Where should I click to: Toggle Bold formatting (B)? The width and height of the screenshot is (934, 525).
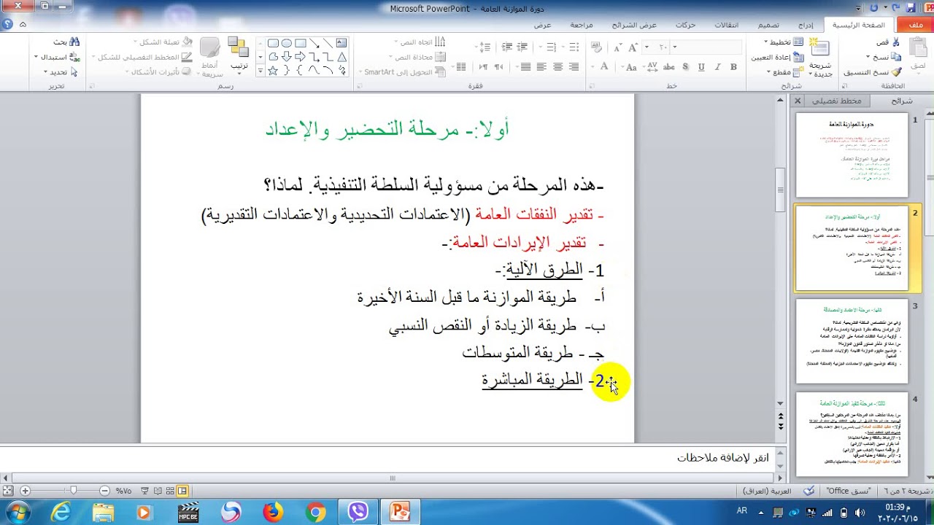pyautogui.click(x=733, y=67)
